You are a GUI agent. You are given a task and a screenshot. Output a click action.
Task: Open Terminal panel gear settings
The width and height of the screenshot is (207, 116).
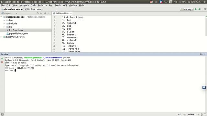pos(201,54)
